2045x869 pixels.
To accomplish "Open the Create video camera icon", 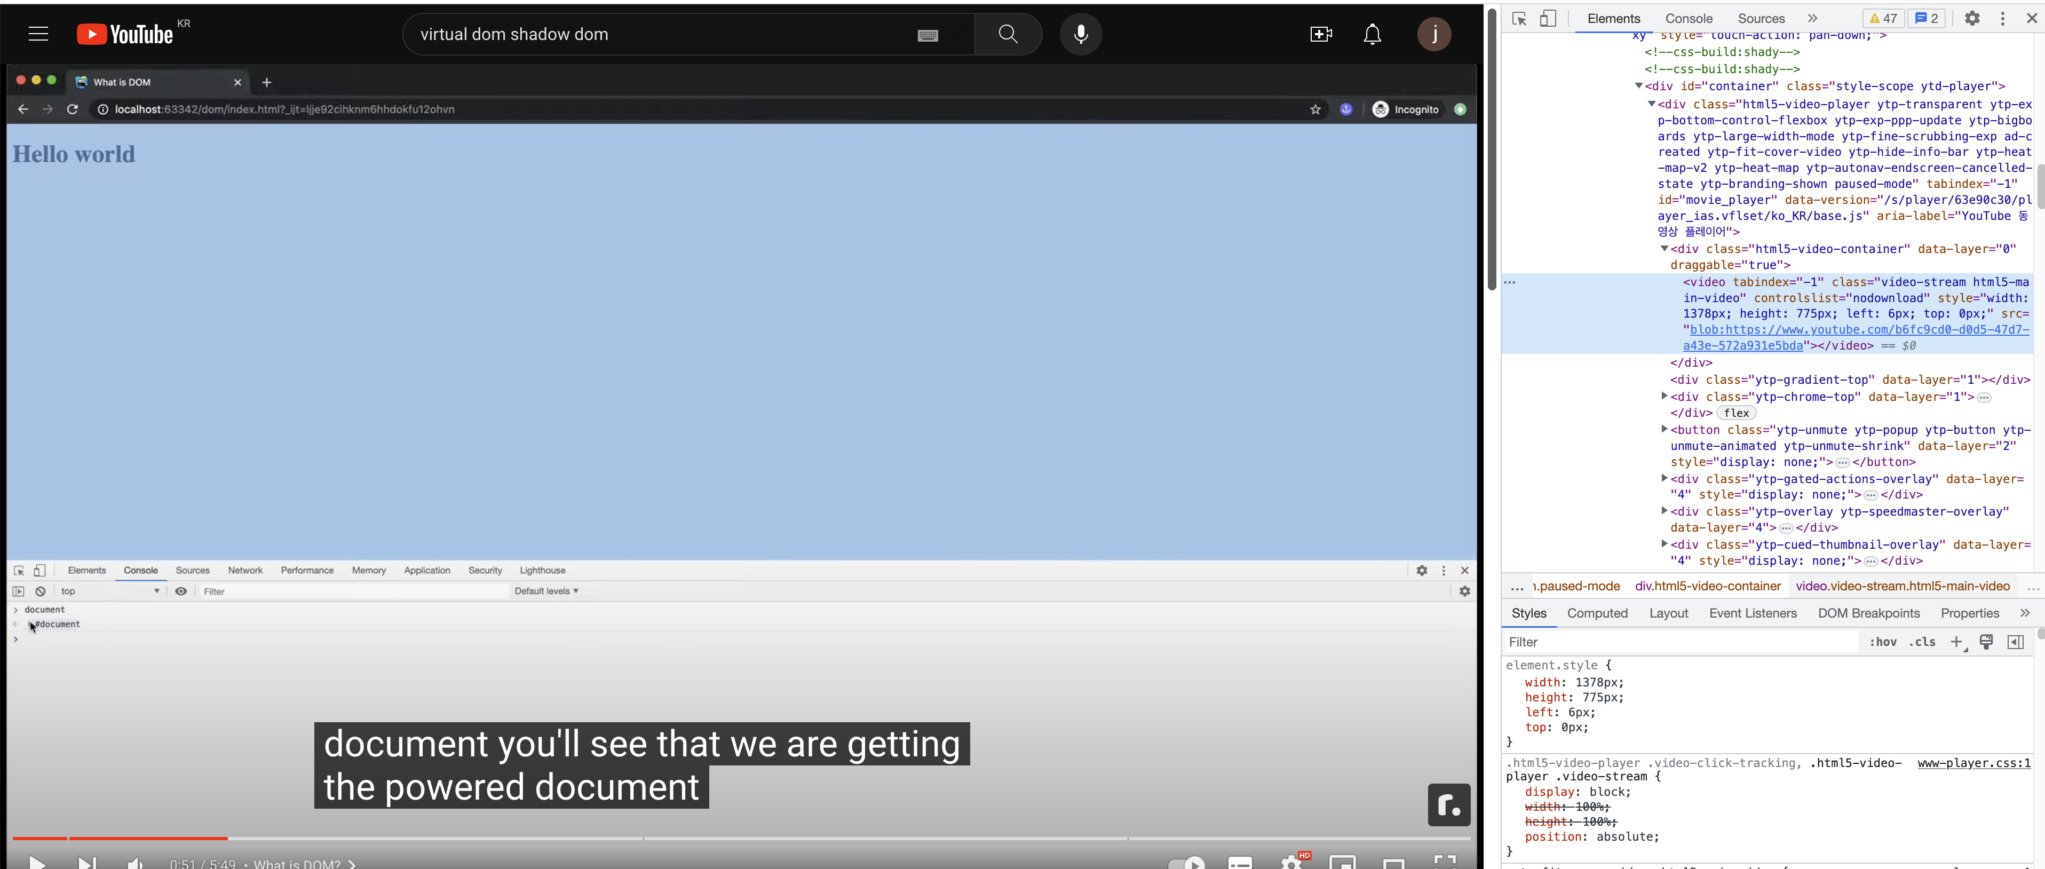I will coord(1320,34).
